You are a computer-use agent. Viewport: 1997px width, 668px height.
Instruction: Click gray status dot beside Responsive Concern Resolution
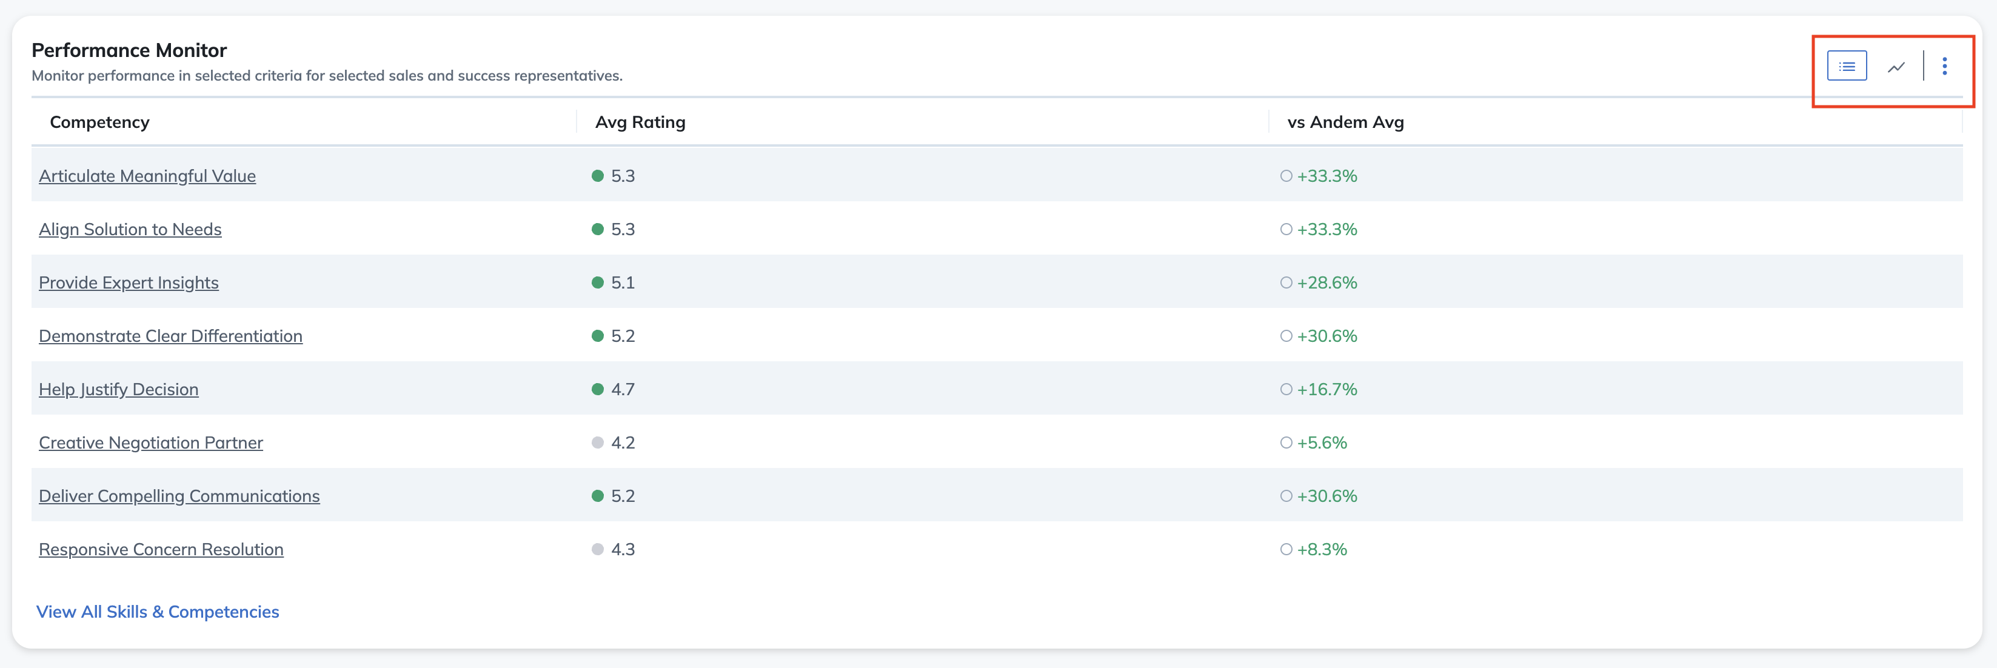pos(598,549)
